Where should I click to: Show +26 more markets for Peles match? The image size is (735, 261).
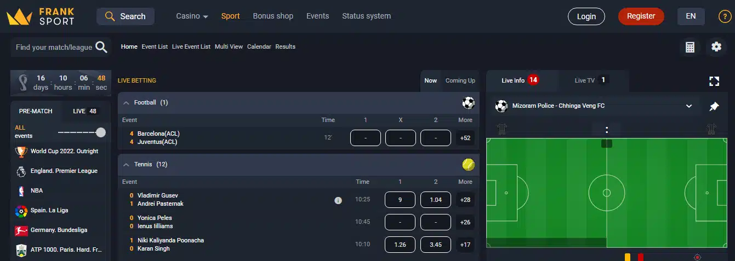(465, 222)
